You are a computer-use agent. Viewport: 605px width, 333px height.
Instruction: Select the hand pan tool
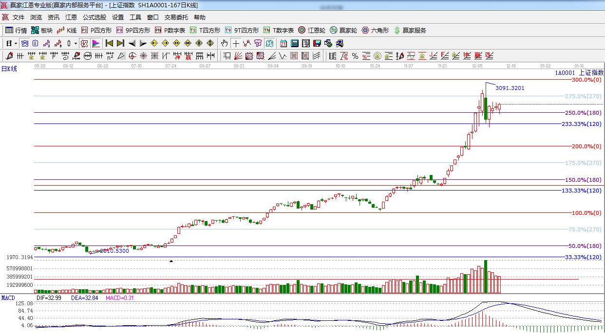[x=224, y=43]
